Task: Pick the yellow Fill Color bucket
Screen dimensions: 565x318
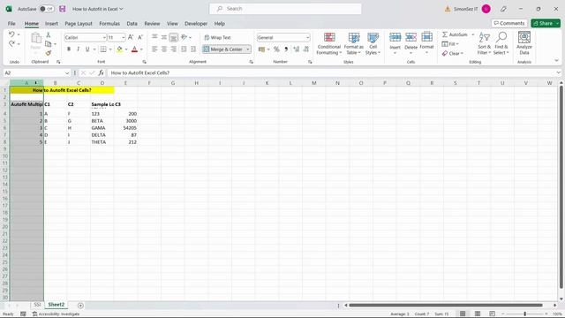Action: pyautogui.click(x=120, y=49)
